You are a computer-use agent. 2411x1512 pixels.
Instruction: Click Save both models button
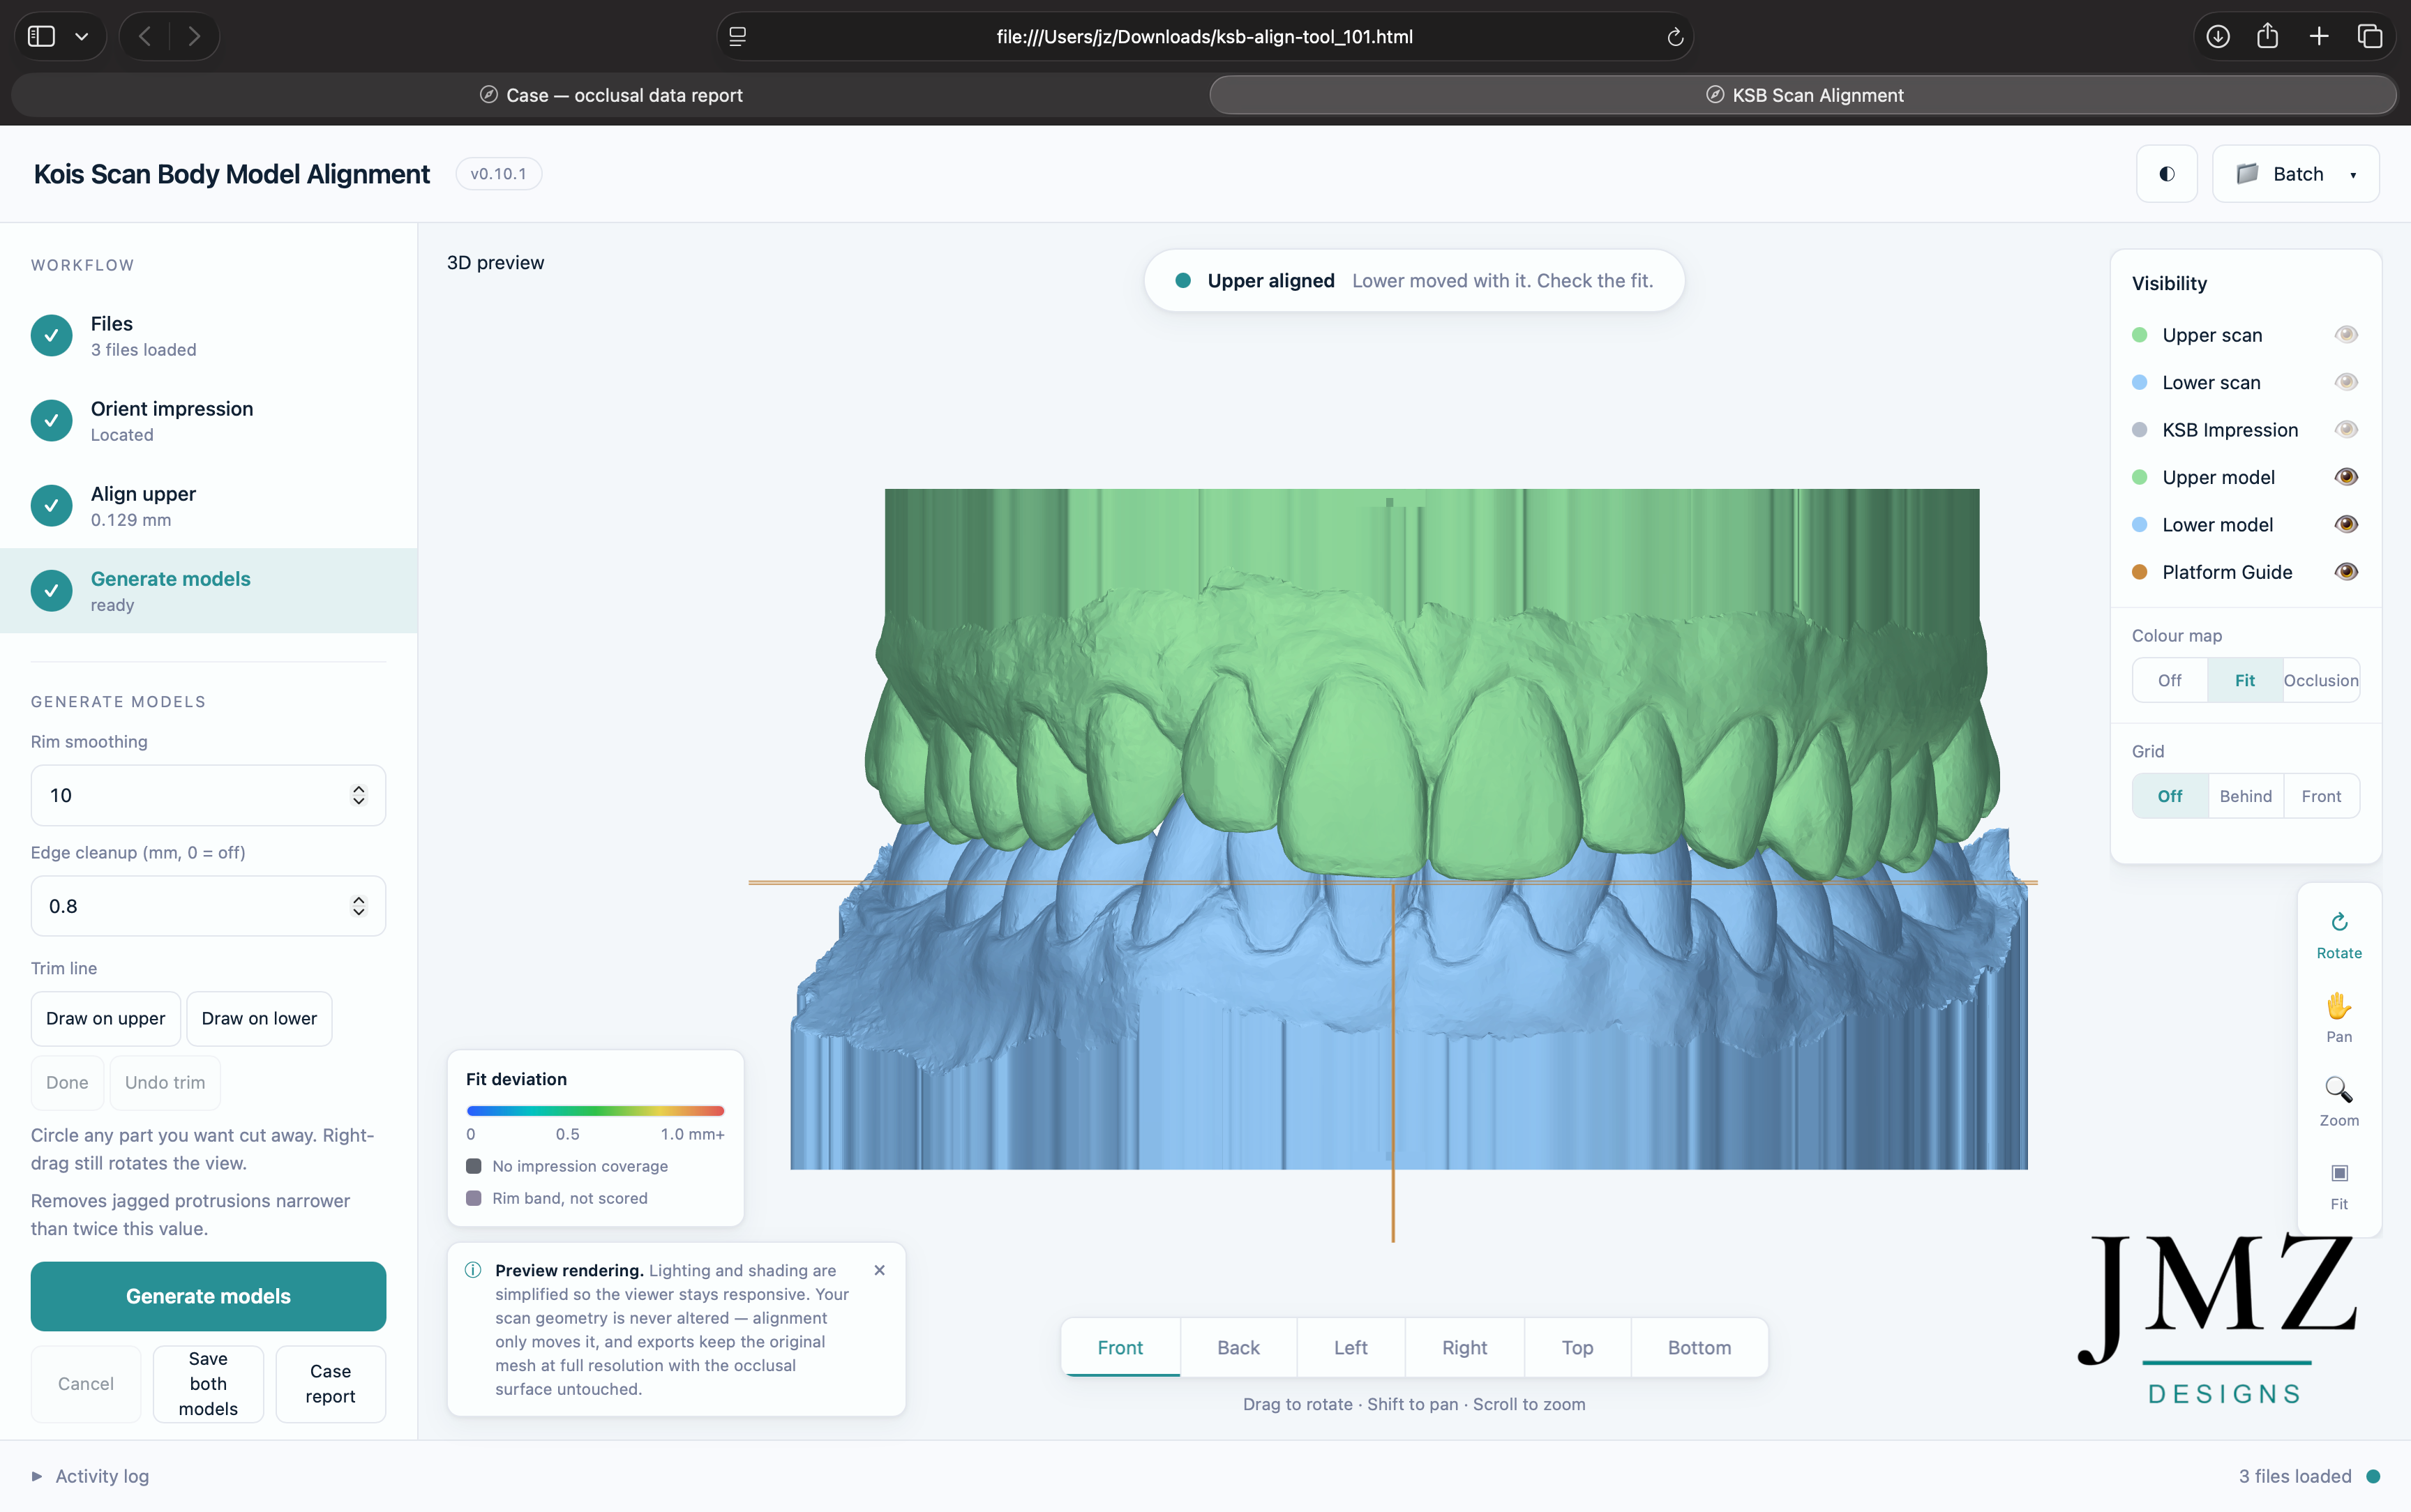pos(208,1384)
